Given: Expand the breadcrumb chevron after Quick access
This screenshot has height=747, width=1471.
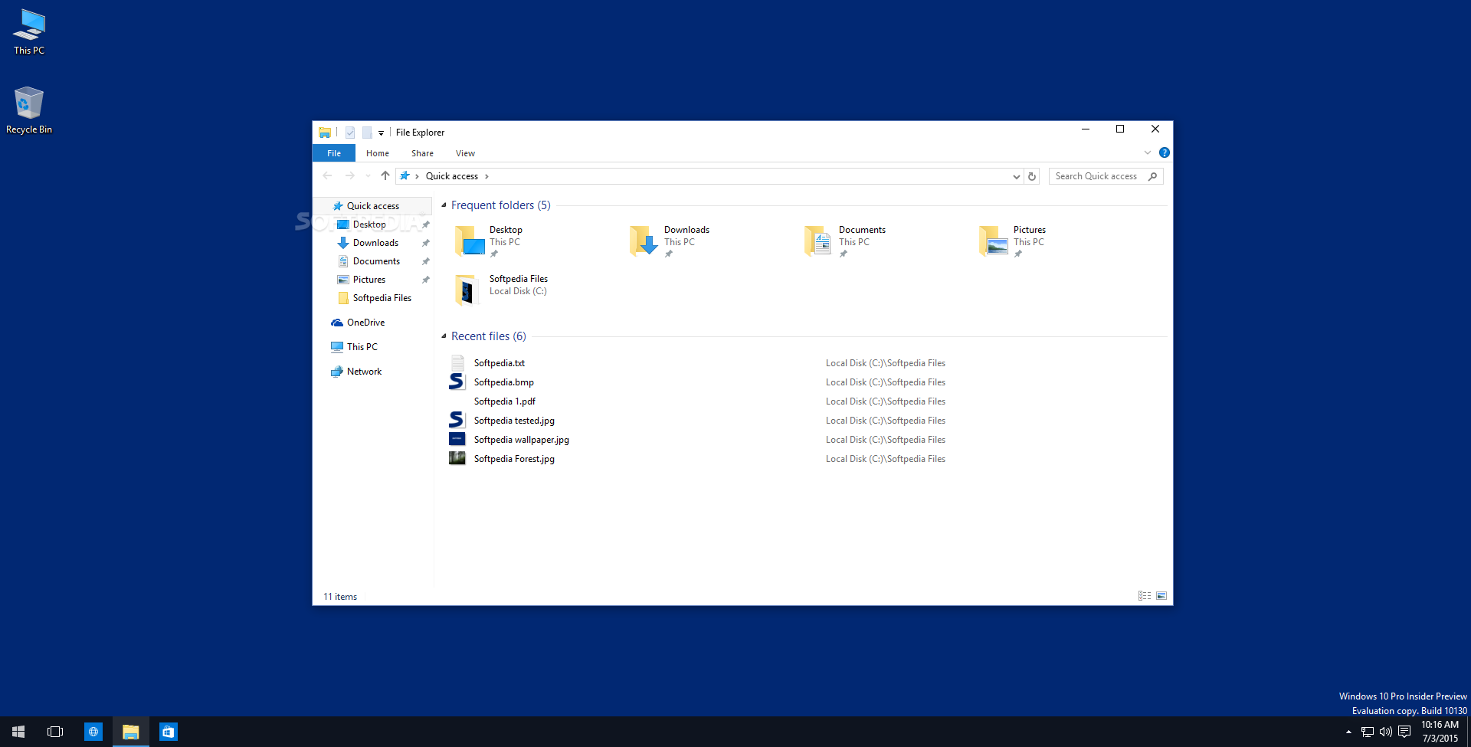Looking at the screenshot, I should click(x=487, y=176).
